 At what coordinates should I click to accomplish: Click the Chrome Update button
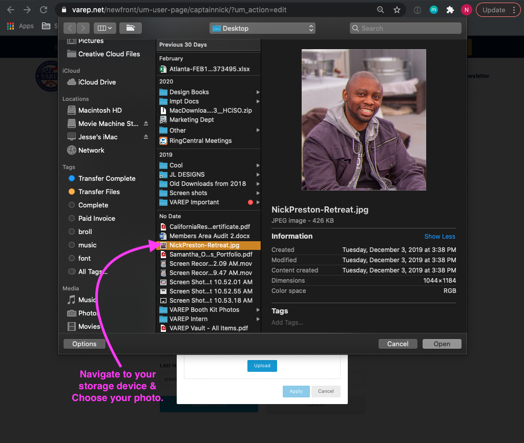tap(498, 10)
